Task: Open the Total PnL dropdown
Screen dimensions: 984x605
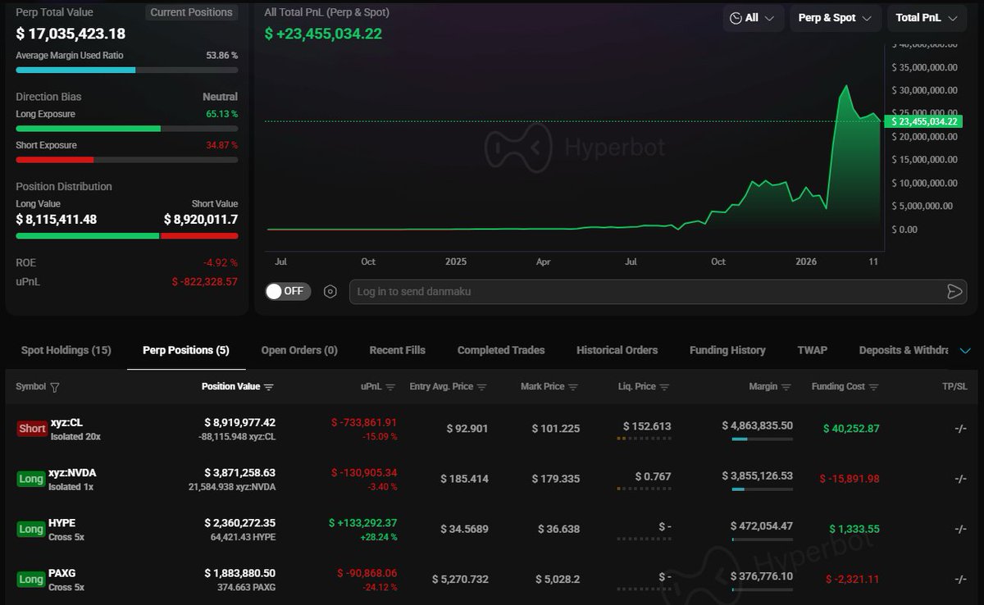Action: click(927, 18)
